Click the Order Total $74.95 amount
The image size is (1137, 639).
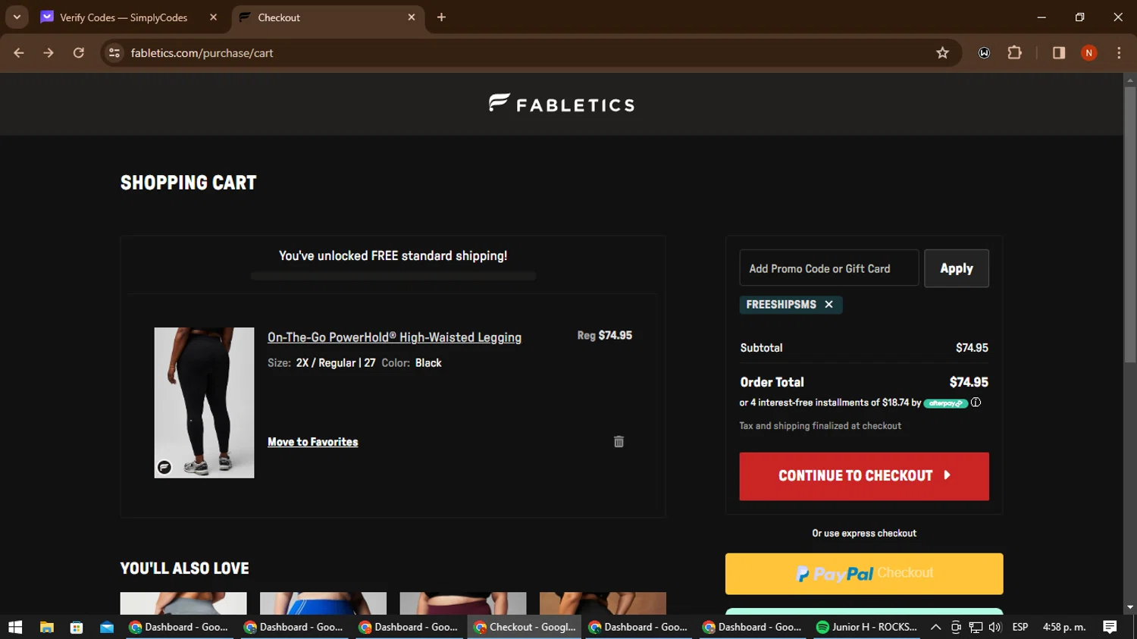(969, 382)
